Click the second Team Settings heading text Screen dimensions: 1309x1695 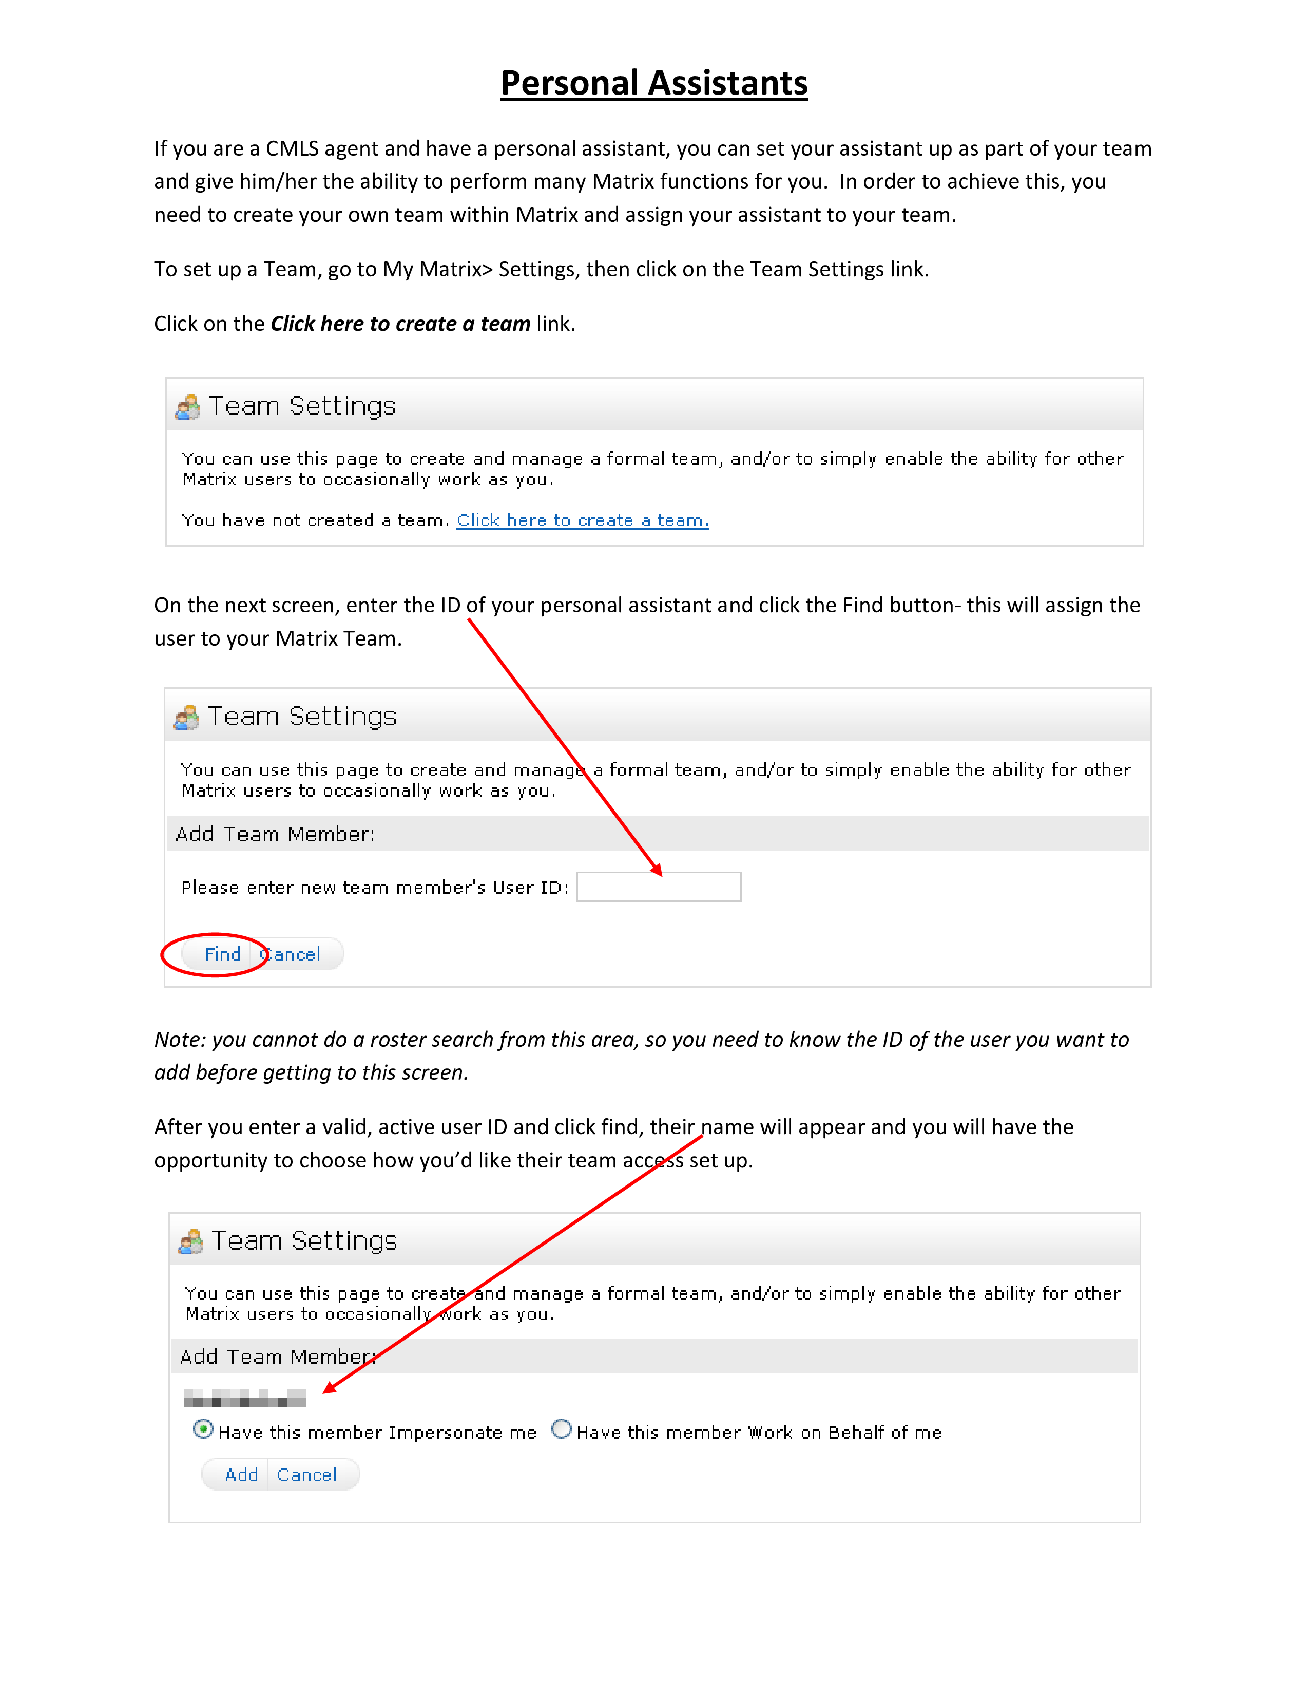pyautogui.click(x=302, y=717)
